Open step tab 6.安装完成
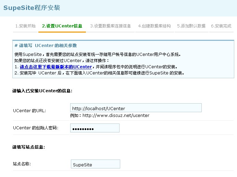Screen dimensions: 237x177 pyautogui.click(x=221, y=26)
